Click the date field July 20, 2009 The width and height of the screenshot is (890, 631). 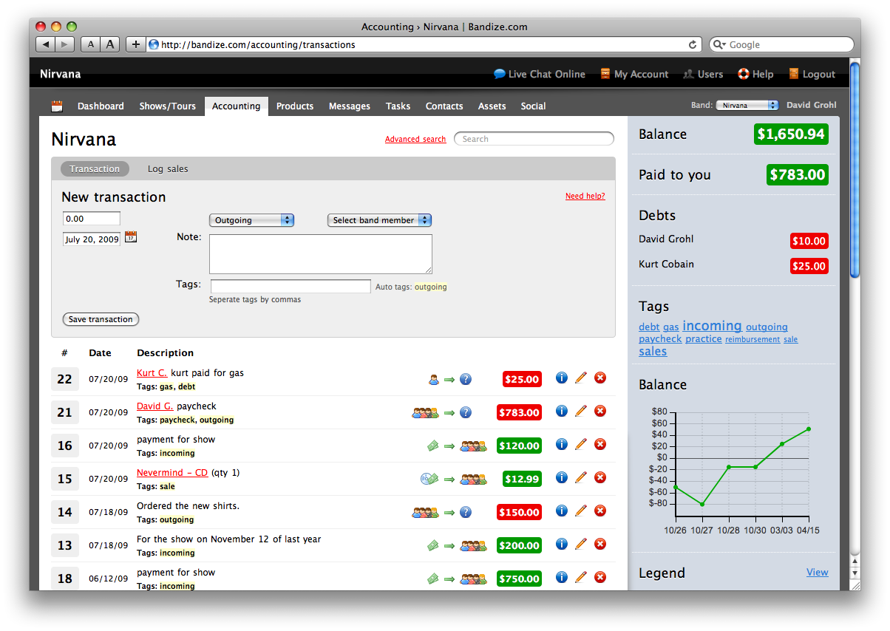coord(92,239)
